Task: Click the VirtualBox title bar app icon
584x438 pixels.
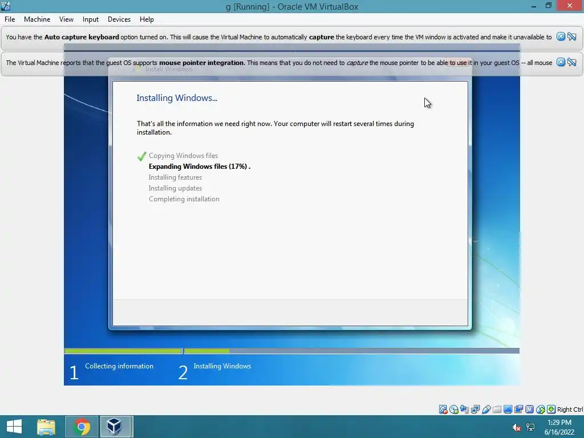Action: click(x=5, y=6)
